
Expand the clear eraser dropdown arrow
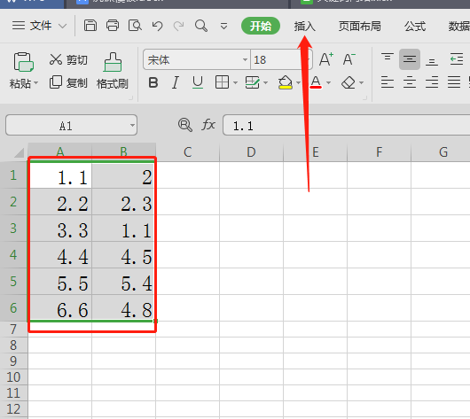coord(362,82)
